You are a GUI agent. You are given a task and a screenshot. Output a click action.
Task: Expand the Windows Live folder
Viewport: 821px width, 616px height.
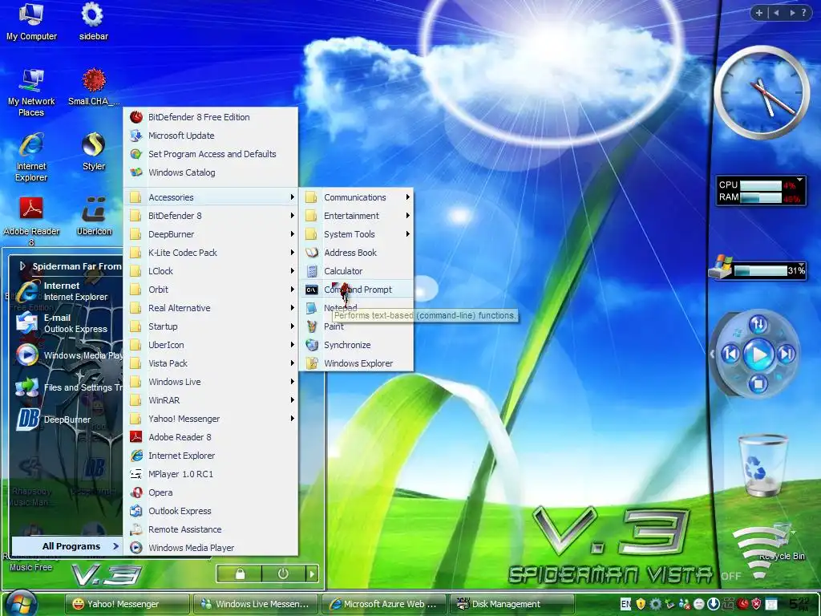pyautogui.click(x=211, y=382)
